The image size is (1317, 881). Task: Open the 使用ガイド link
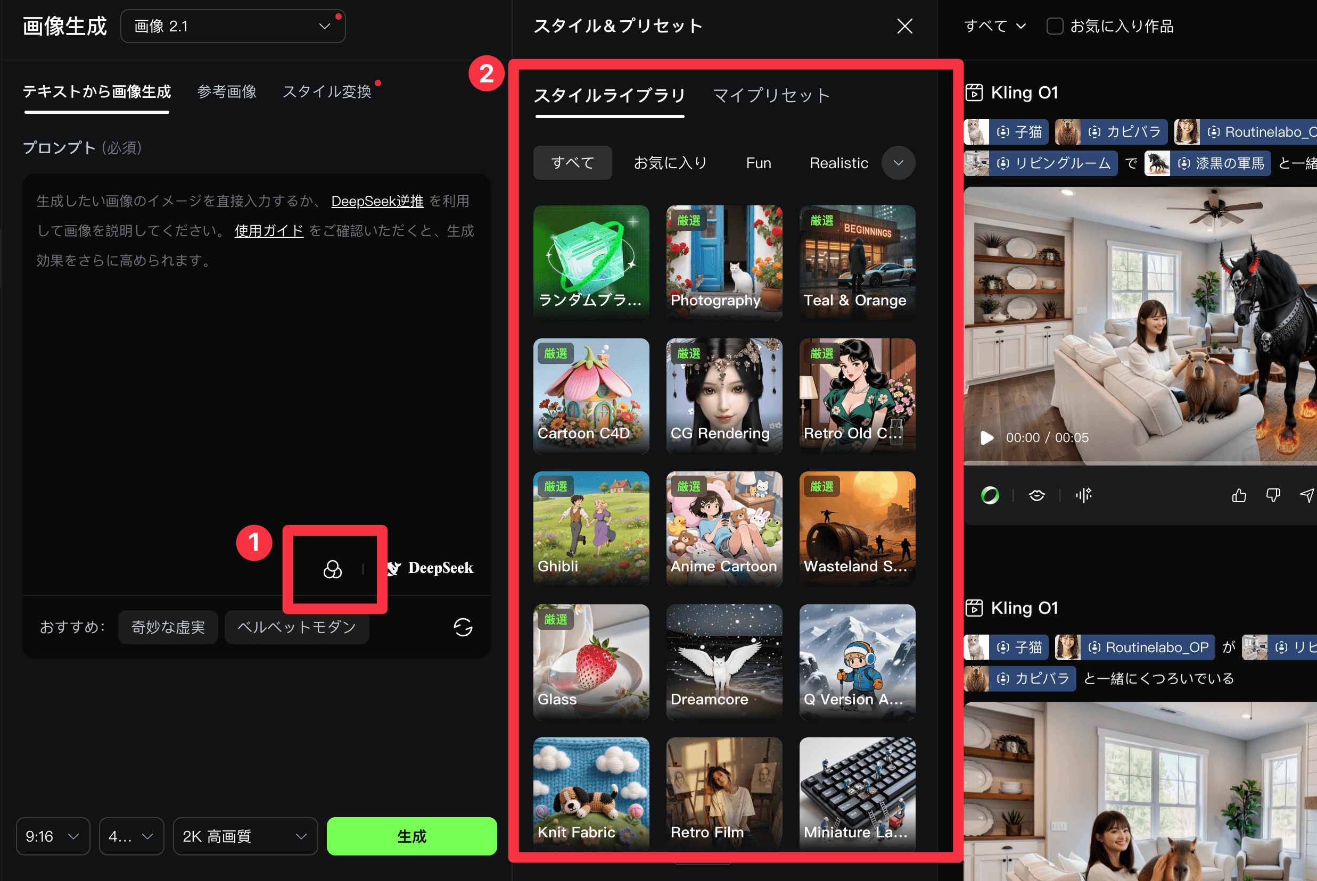pyautogui.click(x=268, y=230)
